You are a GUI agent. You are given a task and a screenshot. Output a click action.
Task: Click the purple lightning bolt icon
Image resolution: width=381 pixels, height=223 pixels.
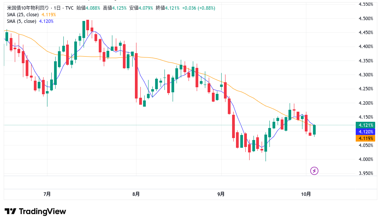(x=314, y=171)
